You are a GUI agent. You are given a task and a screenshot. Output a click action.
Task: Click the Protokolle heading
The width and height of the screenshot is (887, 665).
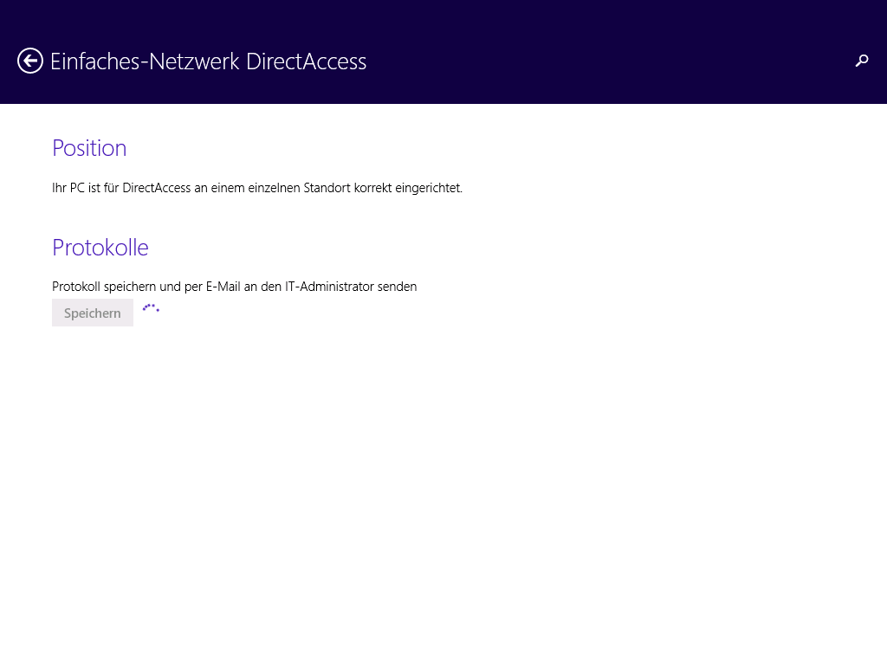point(100,248)
